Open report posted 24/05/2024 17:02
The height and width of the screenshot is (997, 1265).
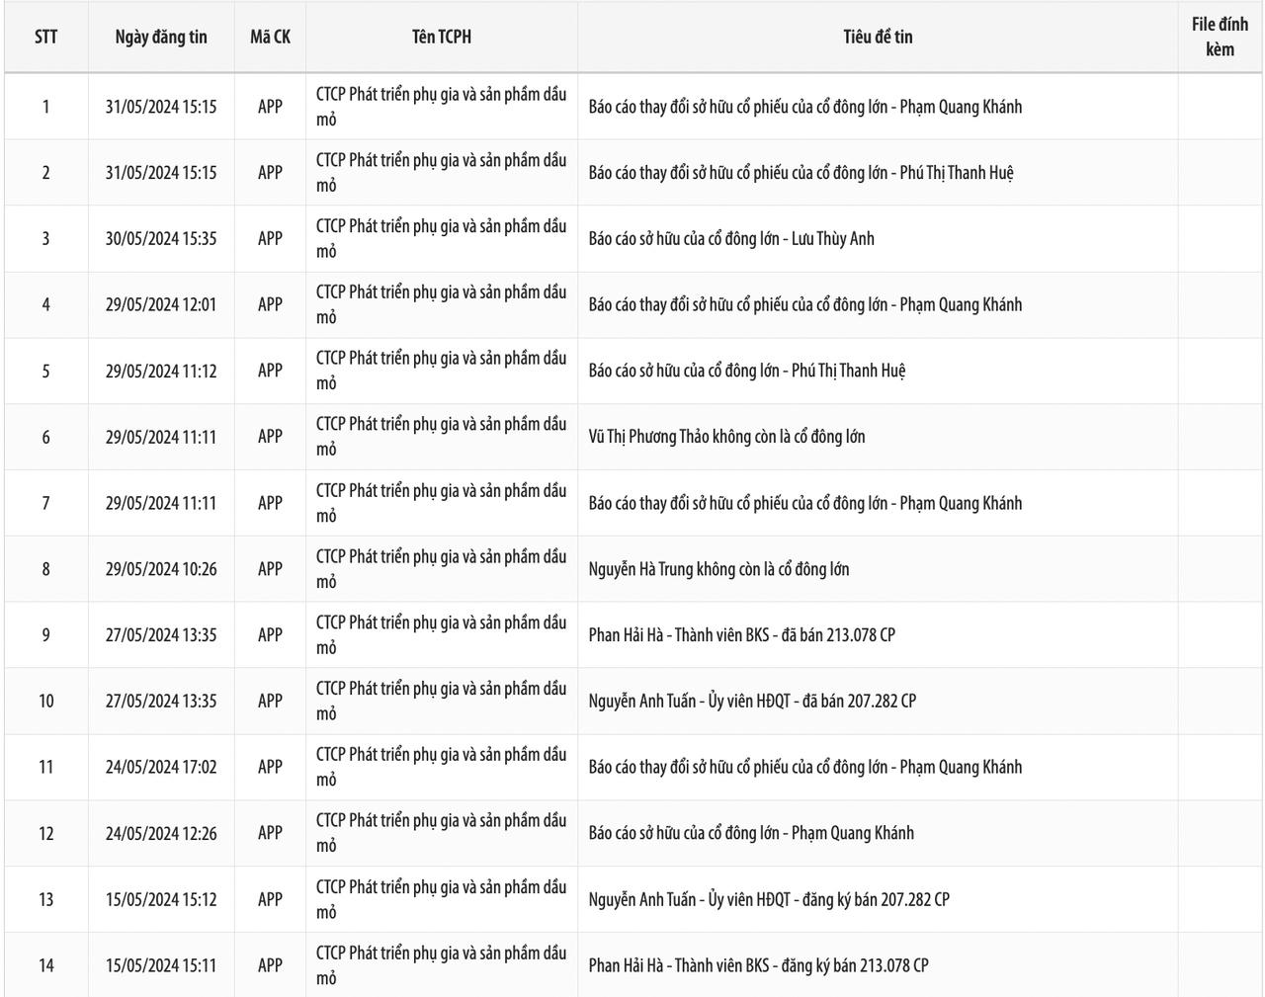804,767
